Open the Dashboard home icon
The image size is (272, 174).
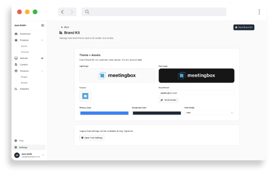[16, 34]
